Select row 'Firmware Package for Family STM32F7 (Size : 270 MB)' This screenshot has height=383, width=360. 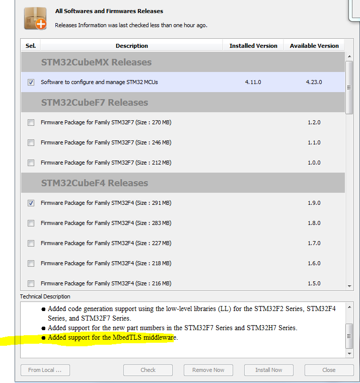[183, 122]
